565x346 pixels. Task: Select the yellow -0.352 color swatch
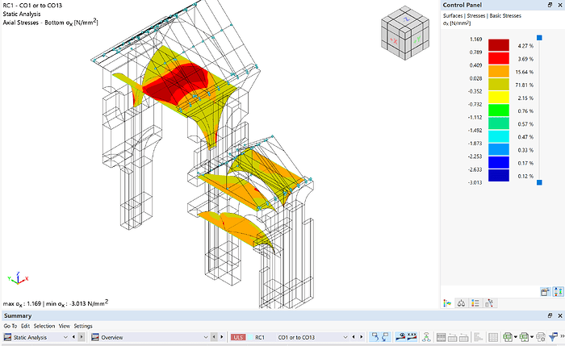[x=499, y=98]
